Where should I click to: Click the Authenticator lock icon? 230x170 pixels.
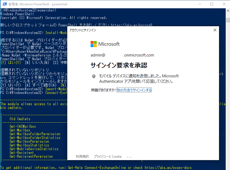(94, 76)
